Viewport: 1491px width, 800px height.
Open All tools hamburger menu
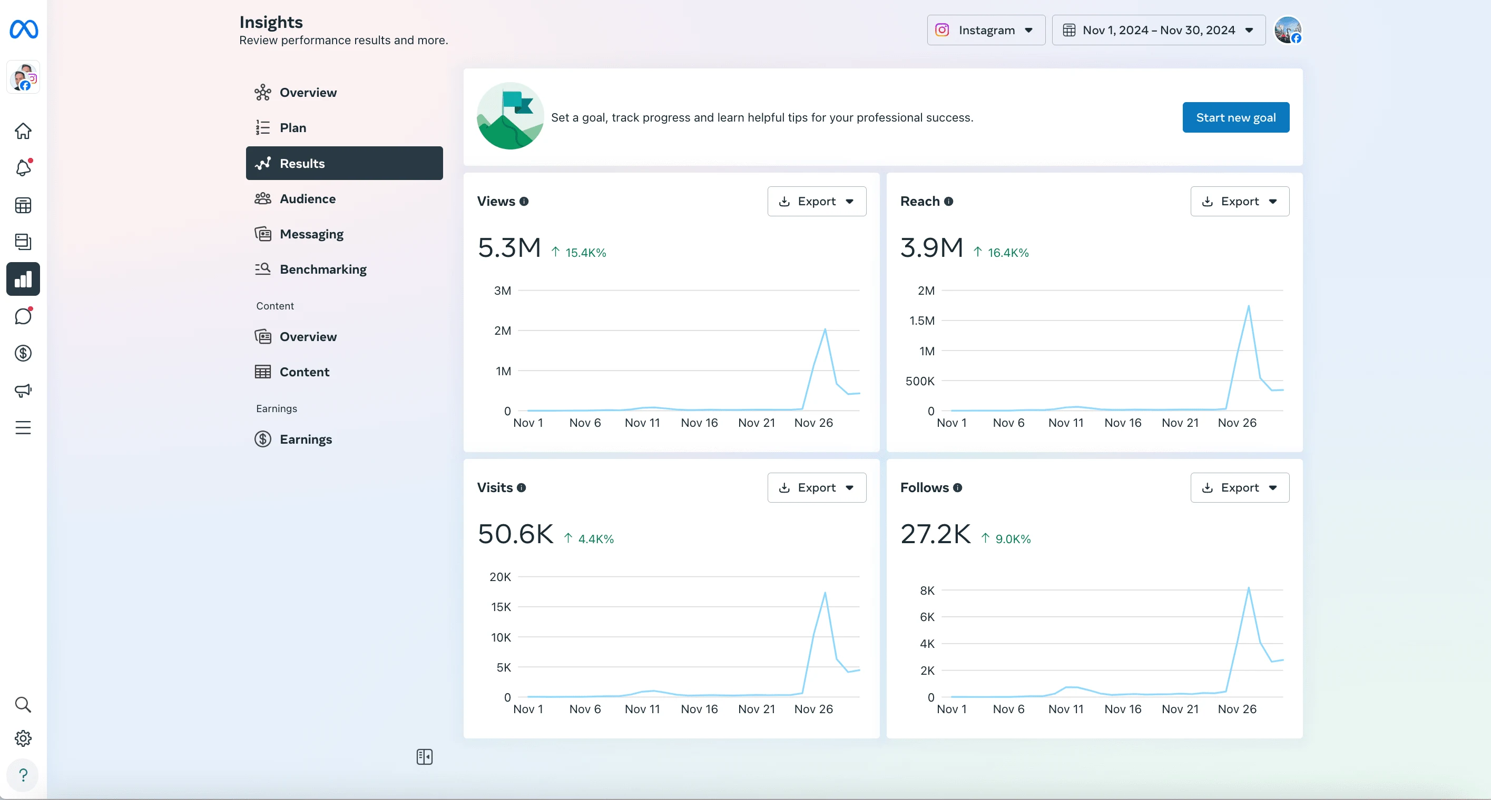23,428
